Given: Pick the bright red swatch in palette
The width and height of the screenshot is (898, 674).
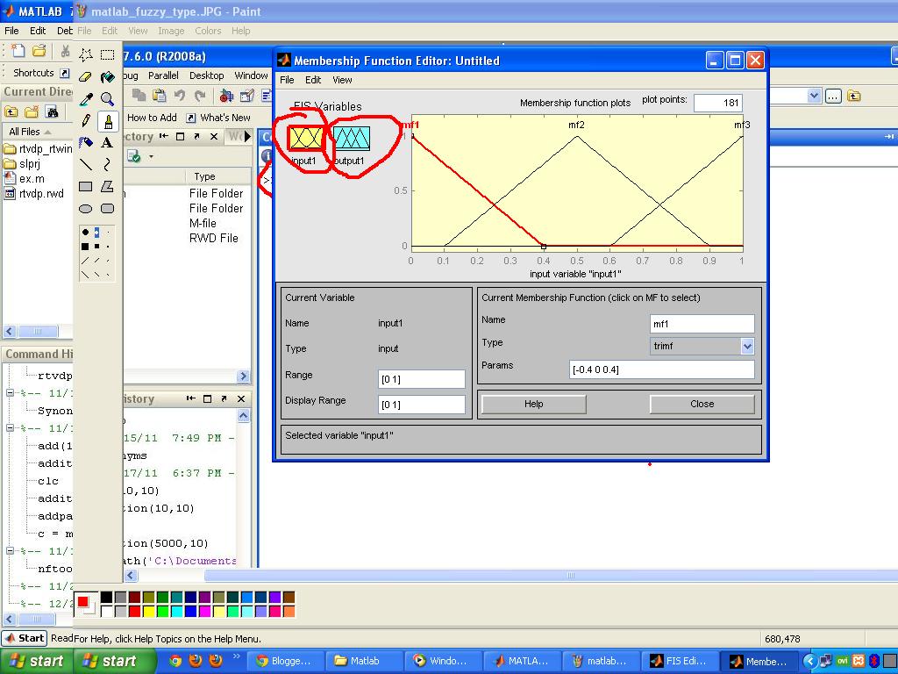Looking at the screenshot, I should (x=134, y=612).
